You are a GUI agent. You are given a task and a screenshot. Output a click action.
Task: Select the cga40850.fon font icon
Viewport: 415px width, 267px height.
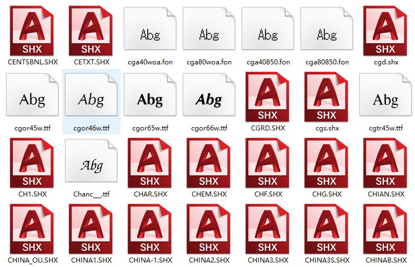point(268,28)
